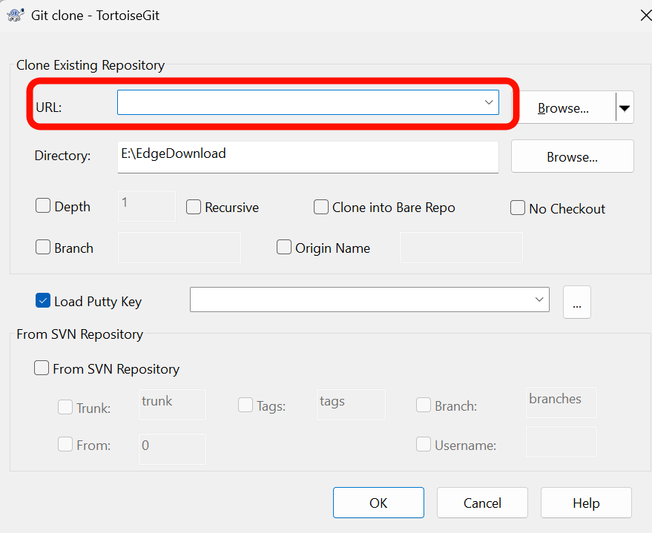Click Browse button next to Directory
Image resolution: width=652 pixels, height=533 pixels.
(x=572, y=156)
